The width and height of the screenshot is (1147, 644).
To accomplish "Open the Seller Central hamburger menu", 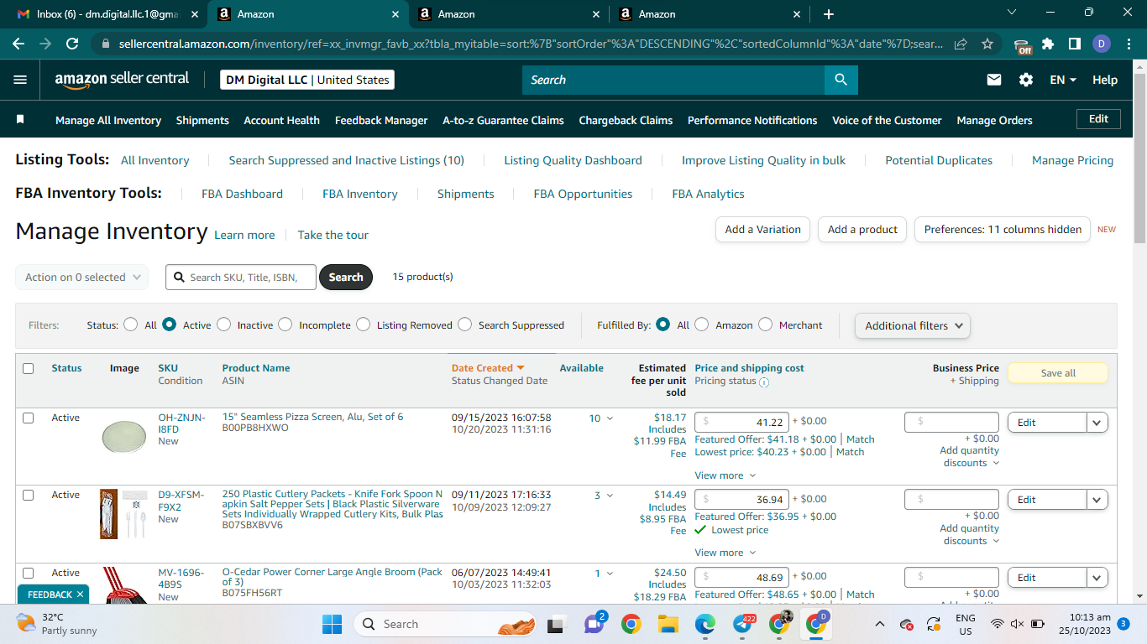I will pyautogui.click(x=20, y=80).
